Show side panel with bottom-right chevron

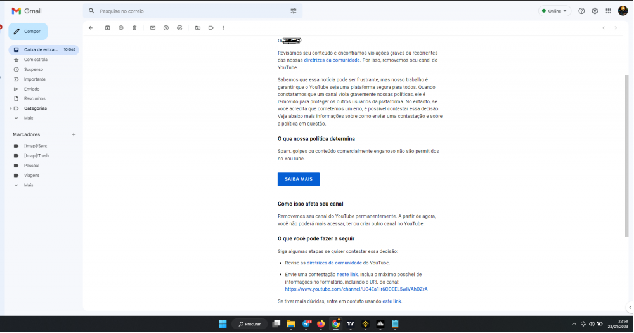tap(630, 308)
